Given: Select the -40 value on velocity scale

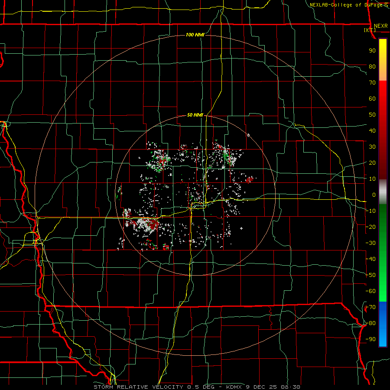Looking at the screenshot, I should 370,259.
